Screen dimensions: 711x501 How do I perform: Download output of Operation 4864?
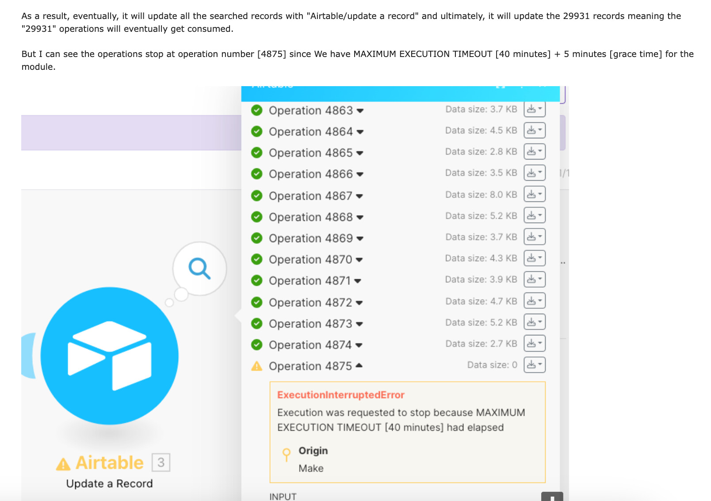[x=535, y=130]
